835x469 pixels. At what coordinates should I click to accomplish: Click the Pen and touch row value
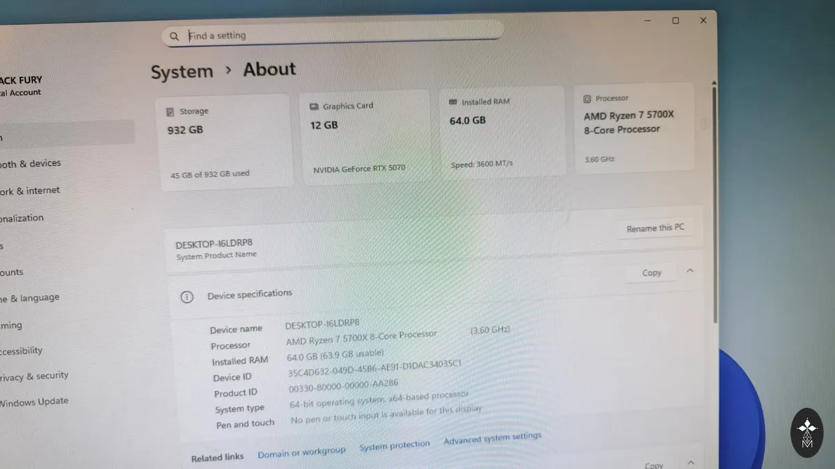coord(386,414)
